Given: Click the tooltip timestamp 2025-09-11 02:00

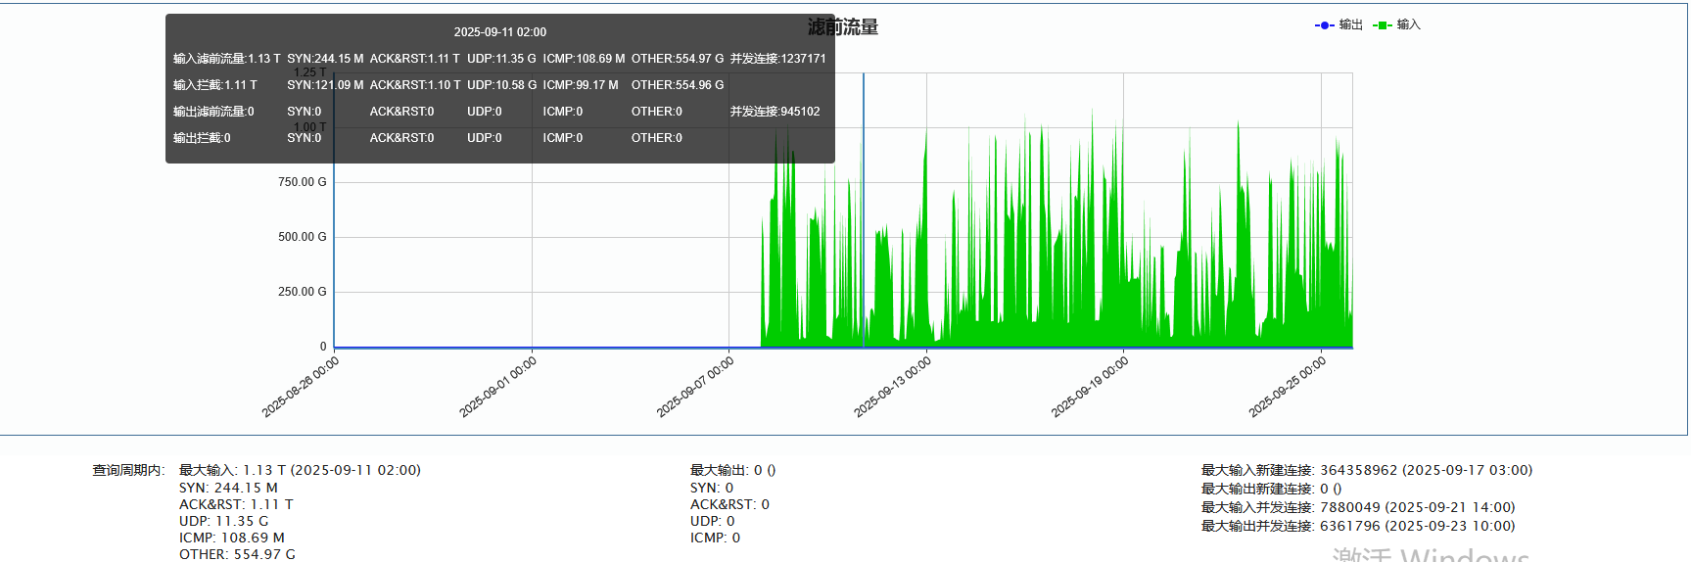Looking at the screenshot, I should 499,32.
